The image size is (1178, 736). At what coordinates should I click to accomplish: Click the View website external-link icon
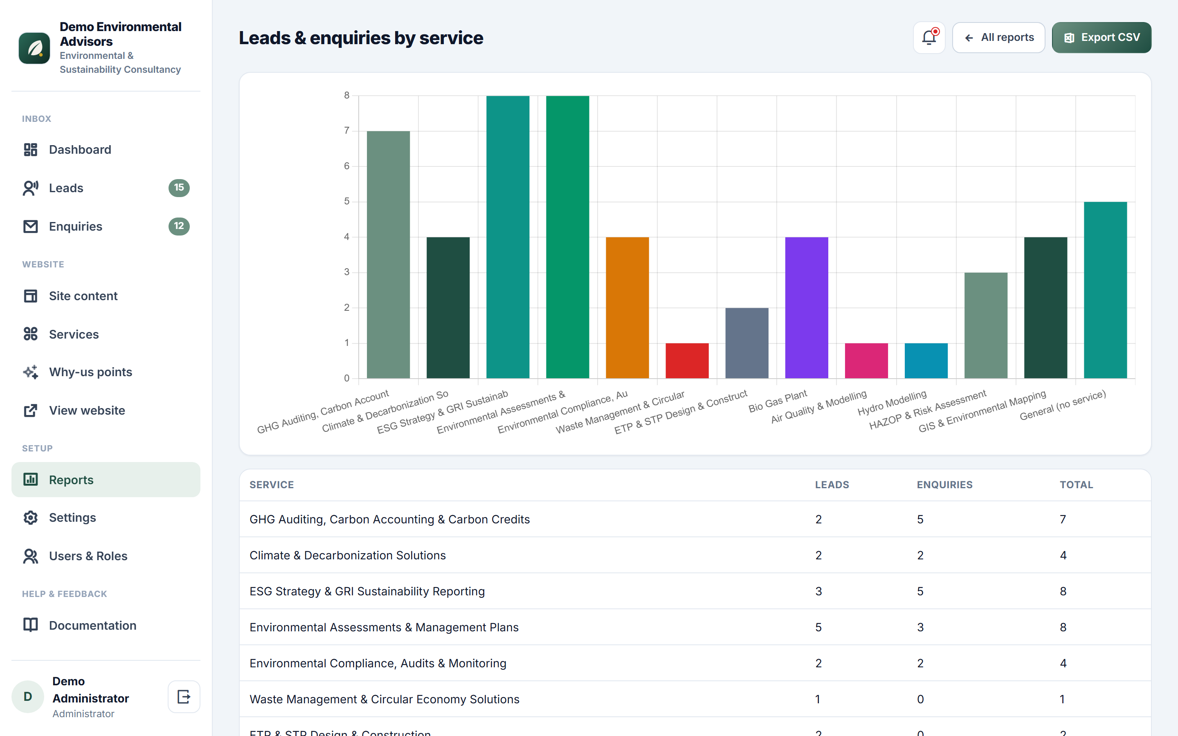coord(31,411)
